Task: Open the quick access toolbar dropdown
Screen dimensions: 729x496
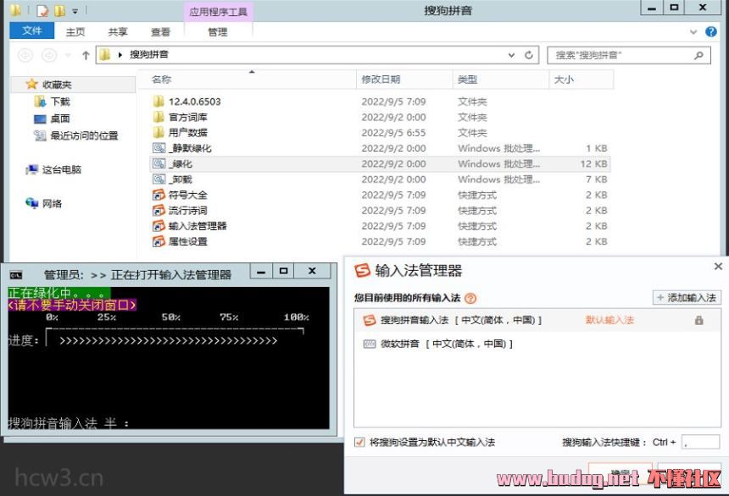Action: click(75, 11)
